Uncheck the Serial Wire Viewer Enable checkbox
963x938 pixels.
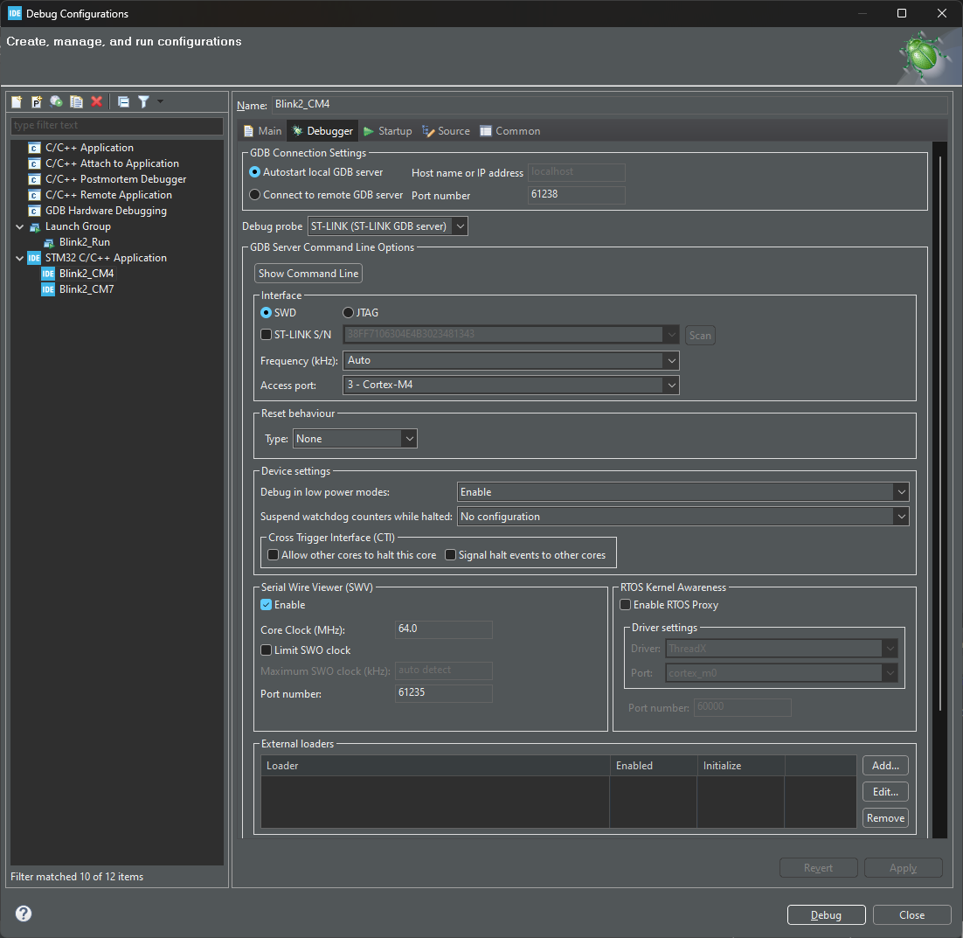click(266, 604)
